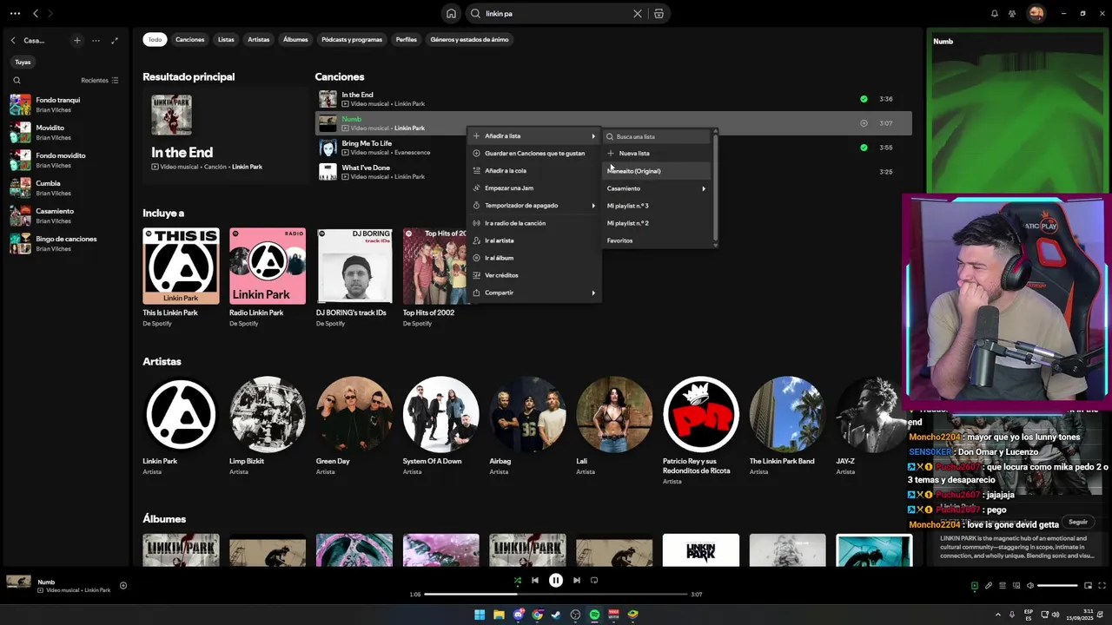This screenshot has width=1112, height=625.
Task: Add to Meneaito (Original) playlist
Action: (x=657, y=171)
